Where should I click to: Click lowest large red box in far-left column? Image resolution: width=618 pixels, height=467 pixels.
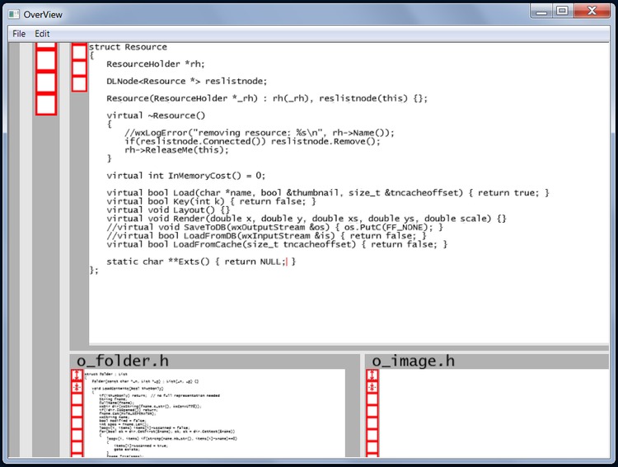[x=46, y=104]
